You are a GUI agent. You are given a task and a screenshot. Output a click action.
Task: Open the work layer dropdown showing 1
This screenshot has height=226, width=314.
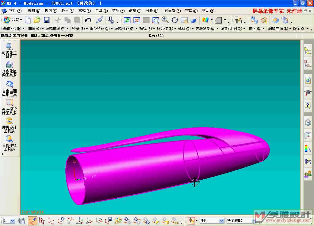9,220
